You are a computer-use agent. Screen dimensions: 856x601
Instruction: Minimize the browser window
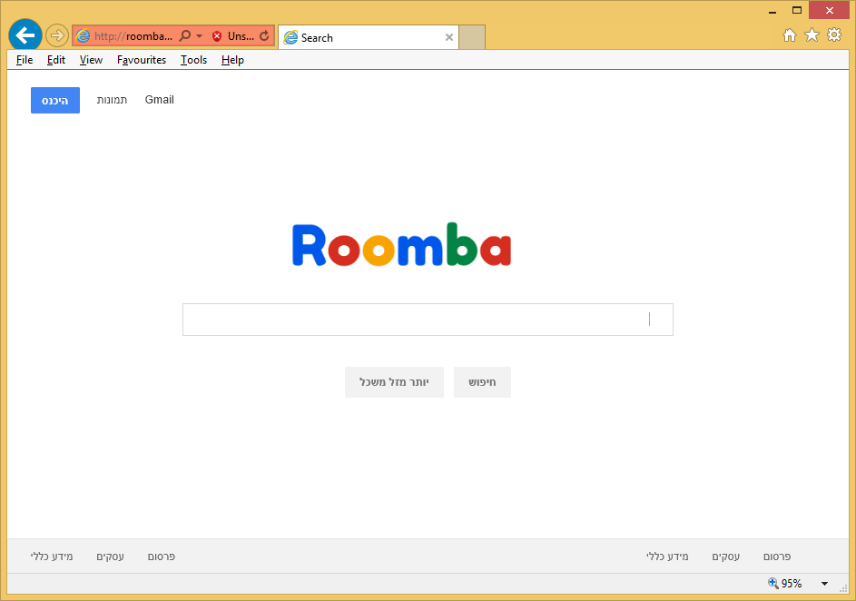click(x=772, y=11)
